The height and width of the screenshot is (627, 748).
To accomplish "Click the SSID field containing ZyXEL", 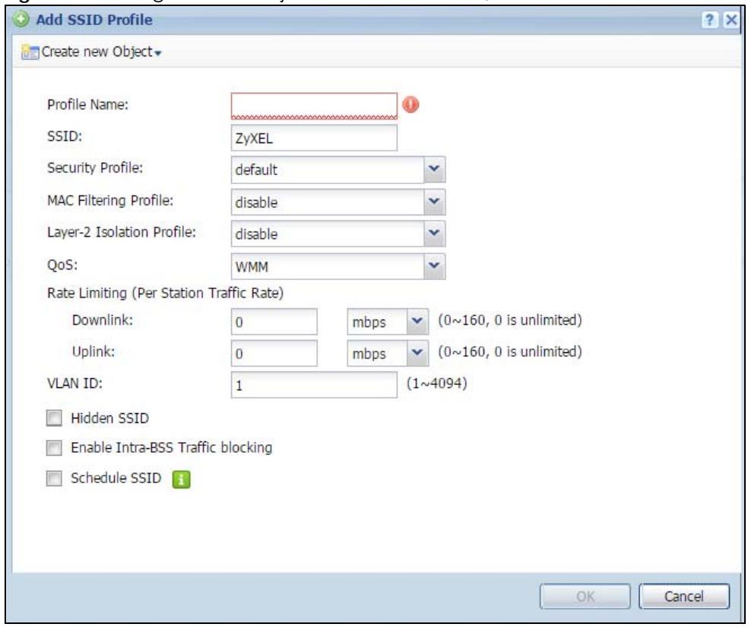I will tap(314, 138).
